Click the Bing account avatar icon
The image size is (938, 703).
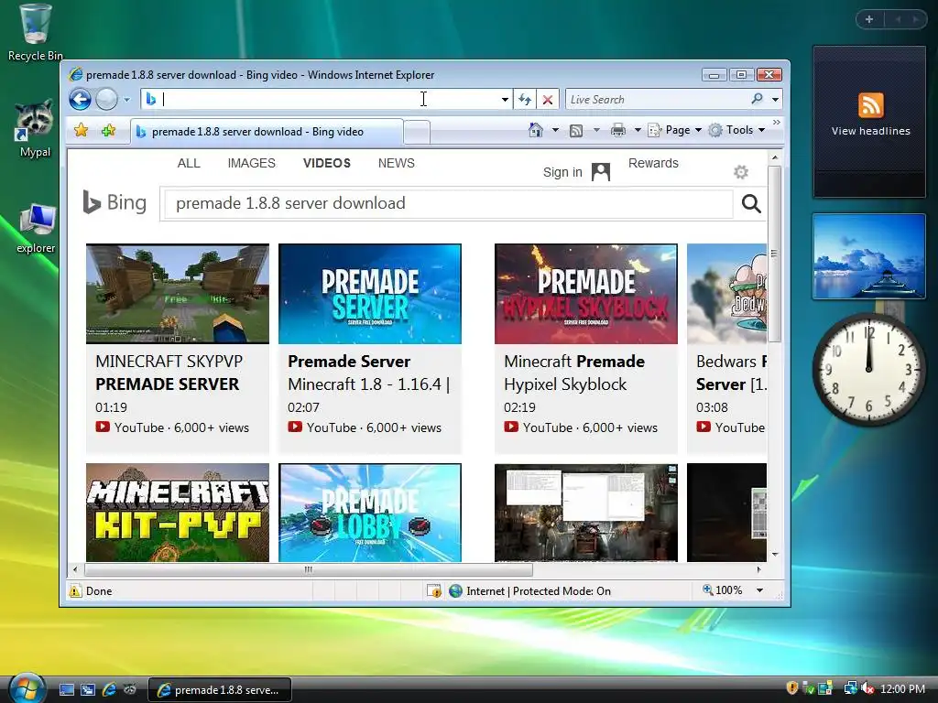(601, 172)
